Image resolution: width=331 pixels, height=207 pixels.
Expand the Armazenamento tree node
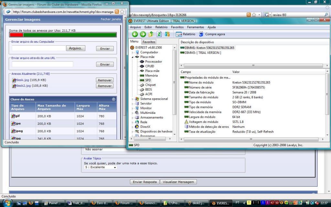(x=133, y=117)
